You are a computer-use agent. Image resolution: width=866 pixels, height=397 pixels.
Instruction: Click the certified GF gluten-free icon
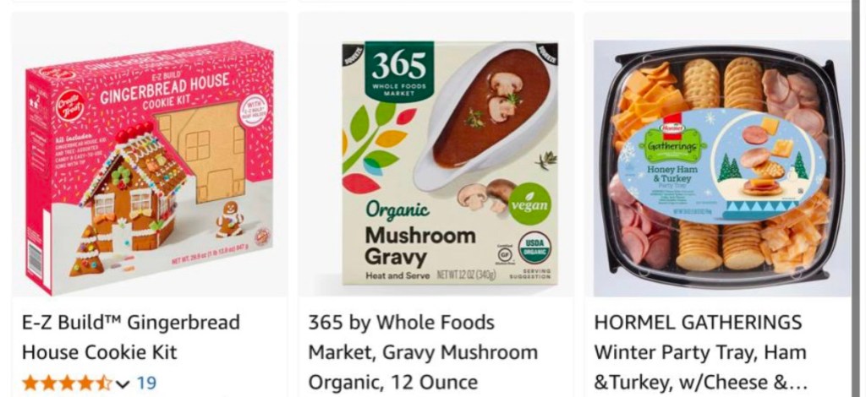[504, 255]
